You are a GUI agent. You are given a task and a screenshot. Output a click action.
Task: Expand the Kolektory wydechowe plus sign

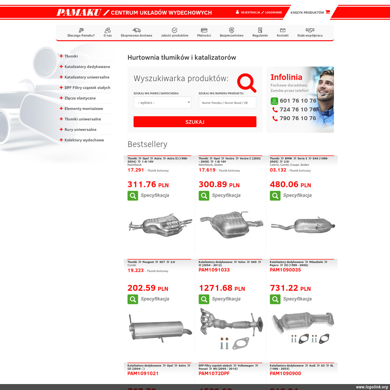[x=61, y=140]
